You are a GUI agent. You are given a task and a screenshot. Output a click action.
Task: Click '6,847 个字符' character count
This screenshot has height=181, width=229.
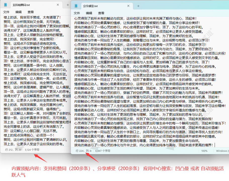click(x=103, y=151)
